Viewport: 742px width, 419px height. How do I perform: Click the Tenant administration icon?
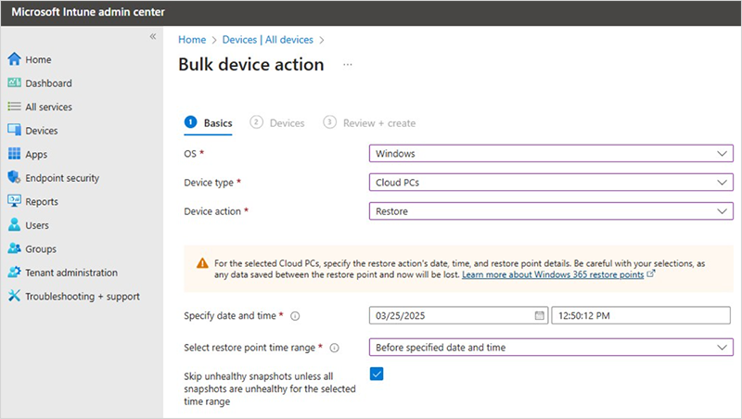(14, 273)
